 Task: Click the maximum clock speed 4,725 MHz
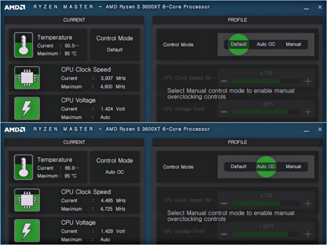[x=113, y=209]
